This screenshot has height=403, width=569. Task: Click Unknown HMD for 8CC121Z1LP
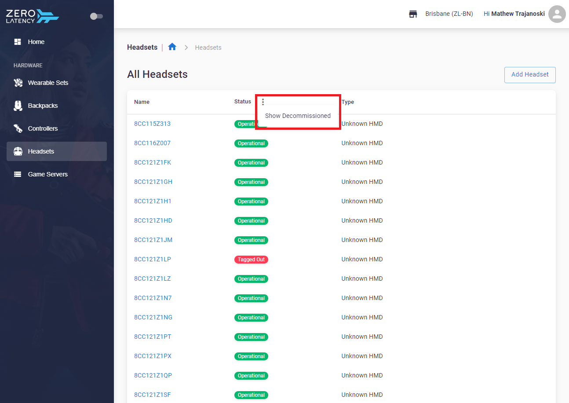(362, 259)
